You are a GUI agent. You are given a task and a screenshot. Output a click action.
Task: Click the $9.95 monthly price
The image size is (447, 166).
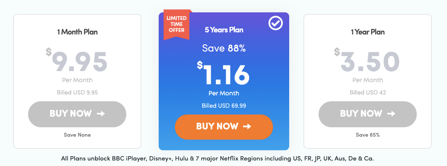[x=77, y=61]
